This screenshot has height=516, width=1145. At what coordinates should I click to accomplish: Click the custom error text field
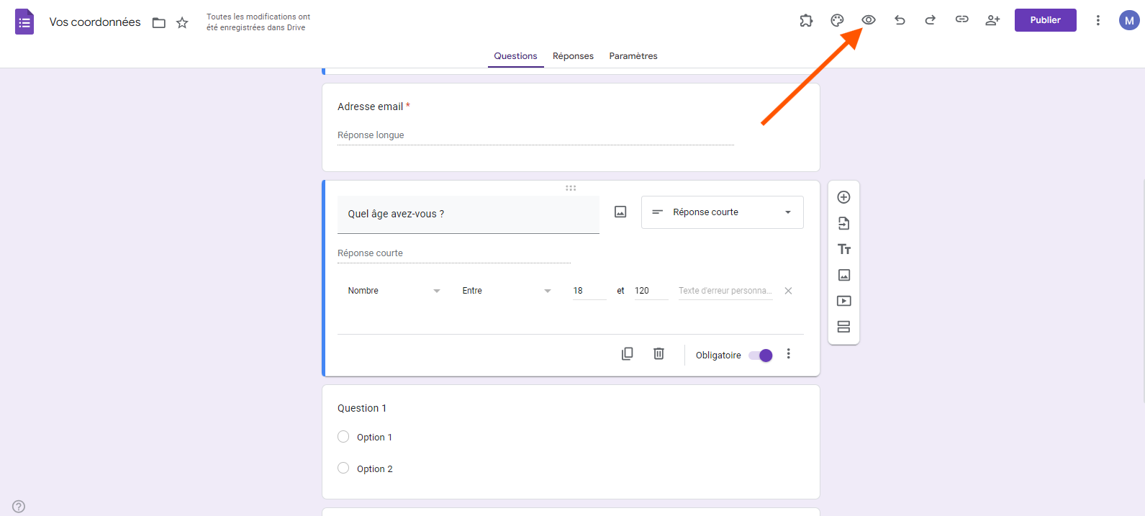(x=725, y=291)
